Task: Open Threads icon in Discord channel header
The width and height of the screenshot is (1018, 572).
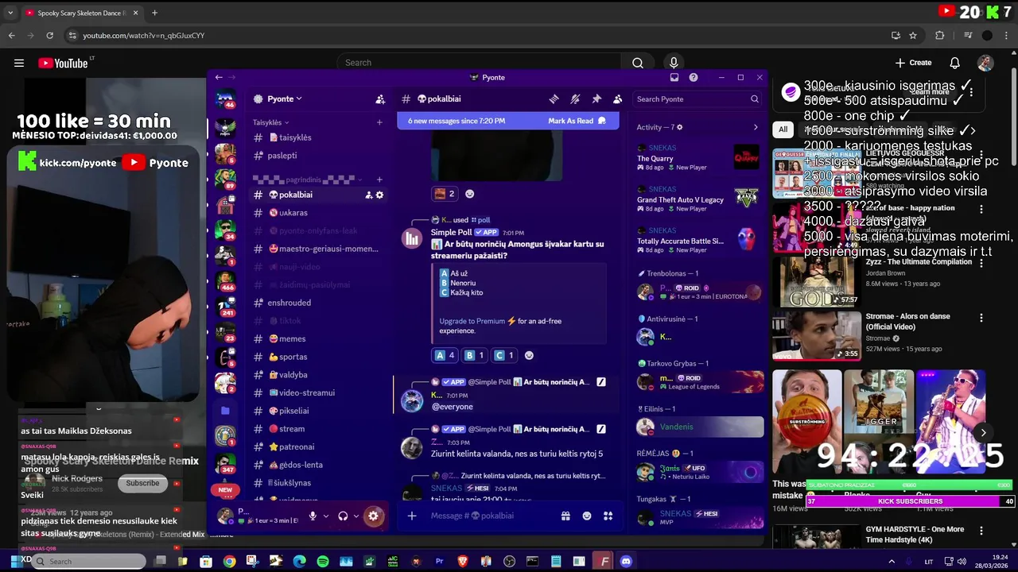Action: [554, 99]
